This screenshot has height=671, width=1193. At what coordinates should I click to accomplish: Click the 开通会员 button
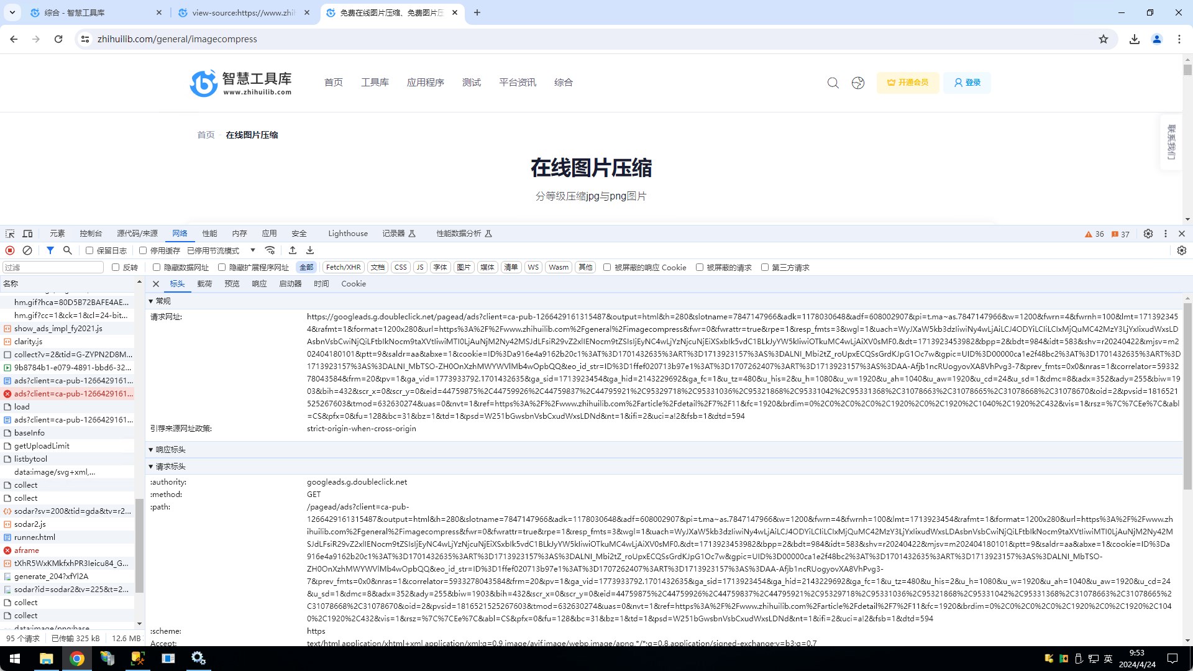click(908, 83)
